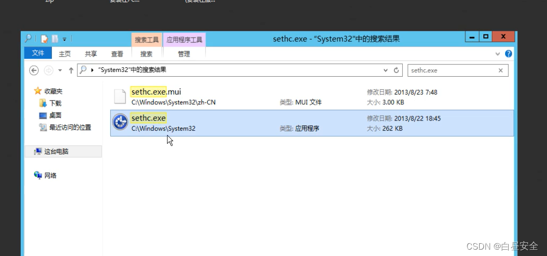Click the 大小: 3.00 KB text
The height and width of the screenshot is (256, 547).
click(385, 103)
